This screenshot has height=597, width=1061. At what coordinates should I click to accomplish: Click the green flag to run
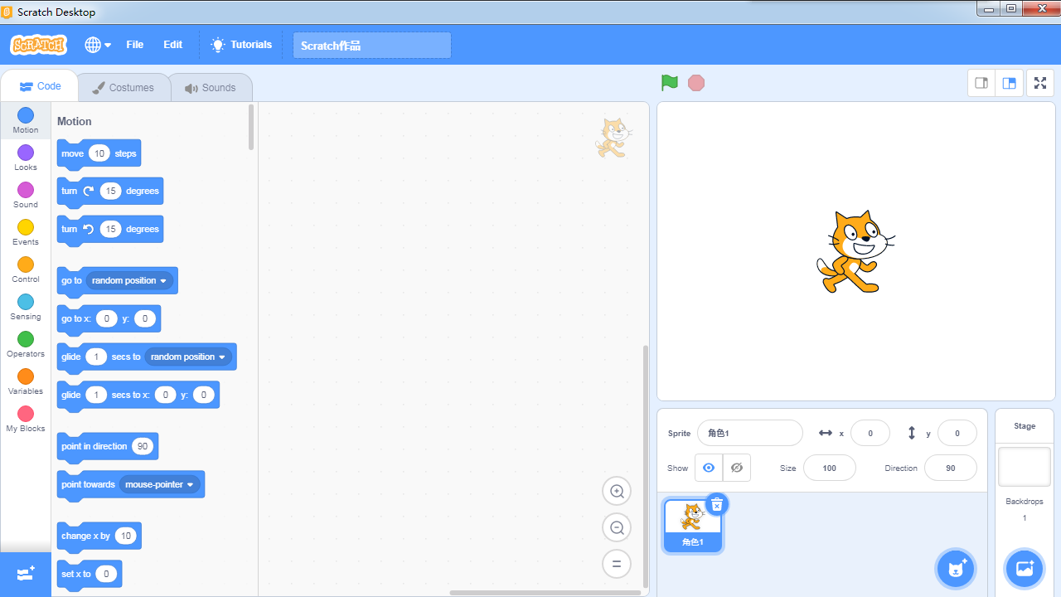pos(670,83)
